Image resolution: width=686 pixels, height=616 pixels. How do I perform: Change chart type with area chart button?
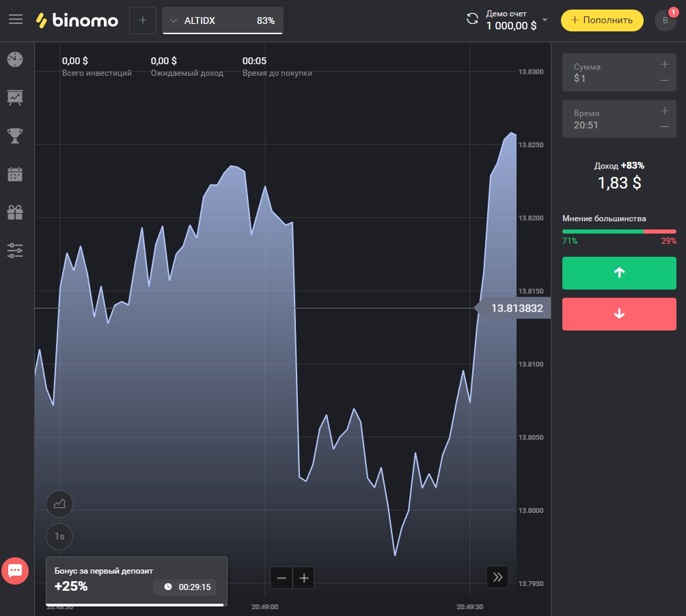(59, 504)
